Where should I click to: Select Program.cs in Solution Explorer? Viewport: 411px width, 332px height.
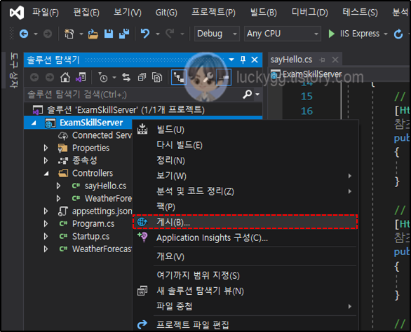point(93,224)
